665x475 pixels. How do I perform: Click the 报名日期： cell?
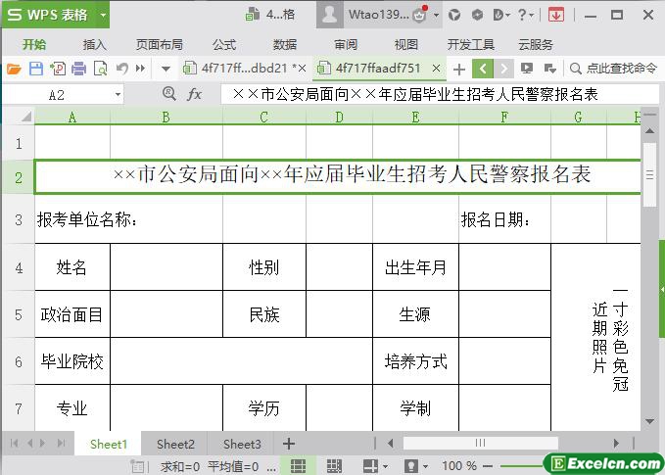(504, 219)
